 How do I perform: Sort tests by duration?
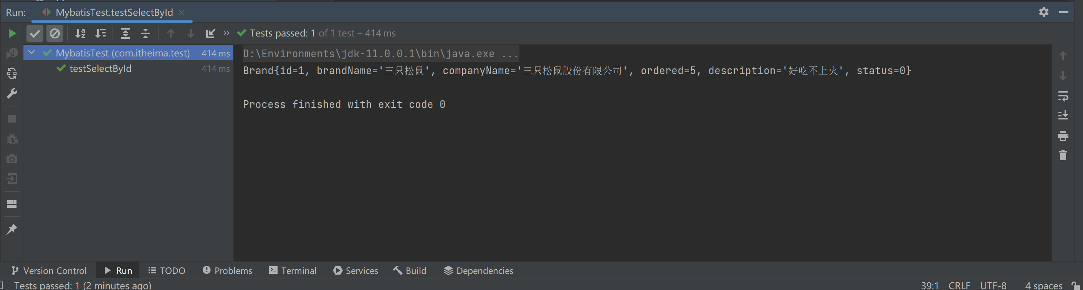pos(101,33)
